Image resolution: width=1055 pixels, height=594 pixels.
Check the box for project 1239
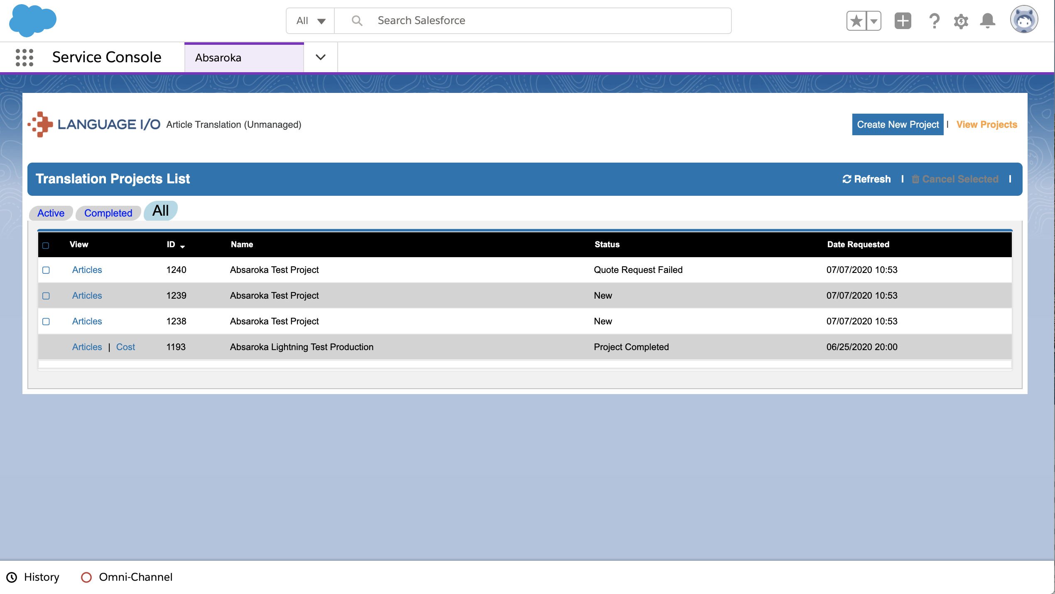pos(46,296)
